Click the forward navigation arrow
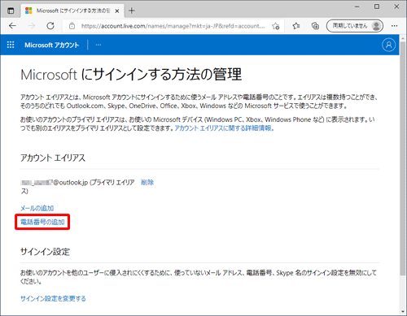This screenshot has height=316, width=407. 32,26
